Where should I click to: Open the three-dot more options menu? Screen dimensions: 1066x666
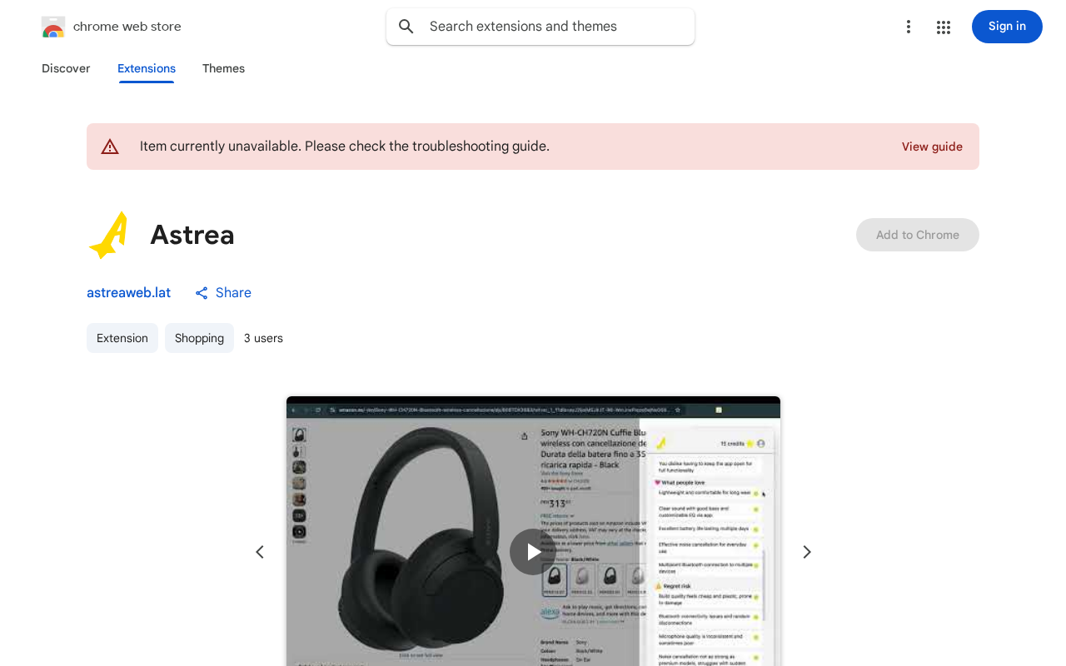909,27
